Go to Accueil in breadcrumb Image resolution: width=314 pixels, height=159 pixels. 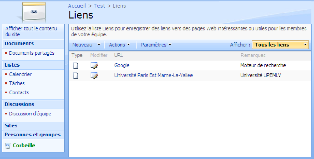click(77, 6)
